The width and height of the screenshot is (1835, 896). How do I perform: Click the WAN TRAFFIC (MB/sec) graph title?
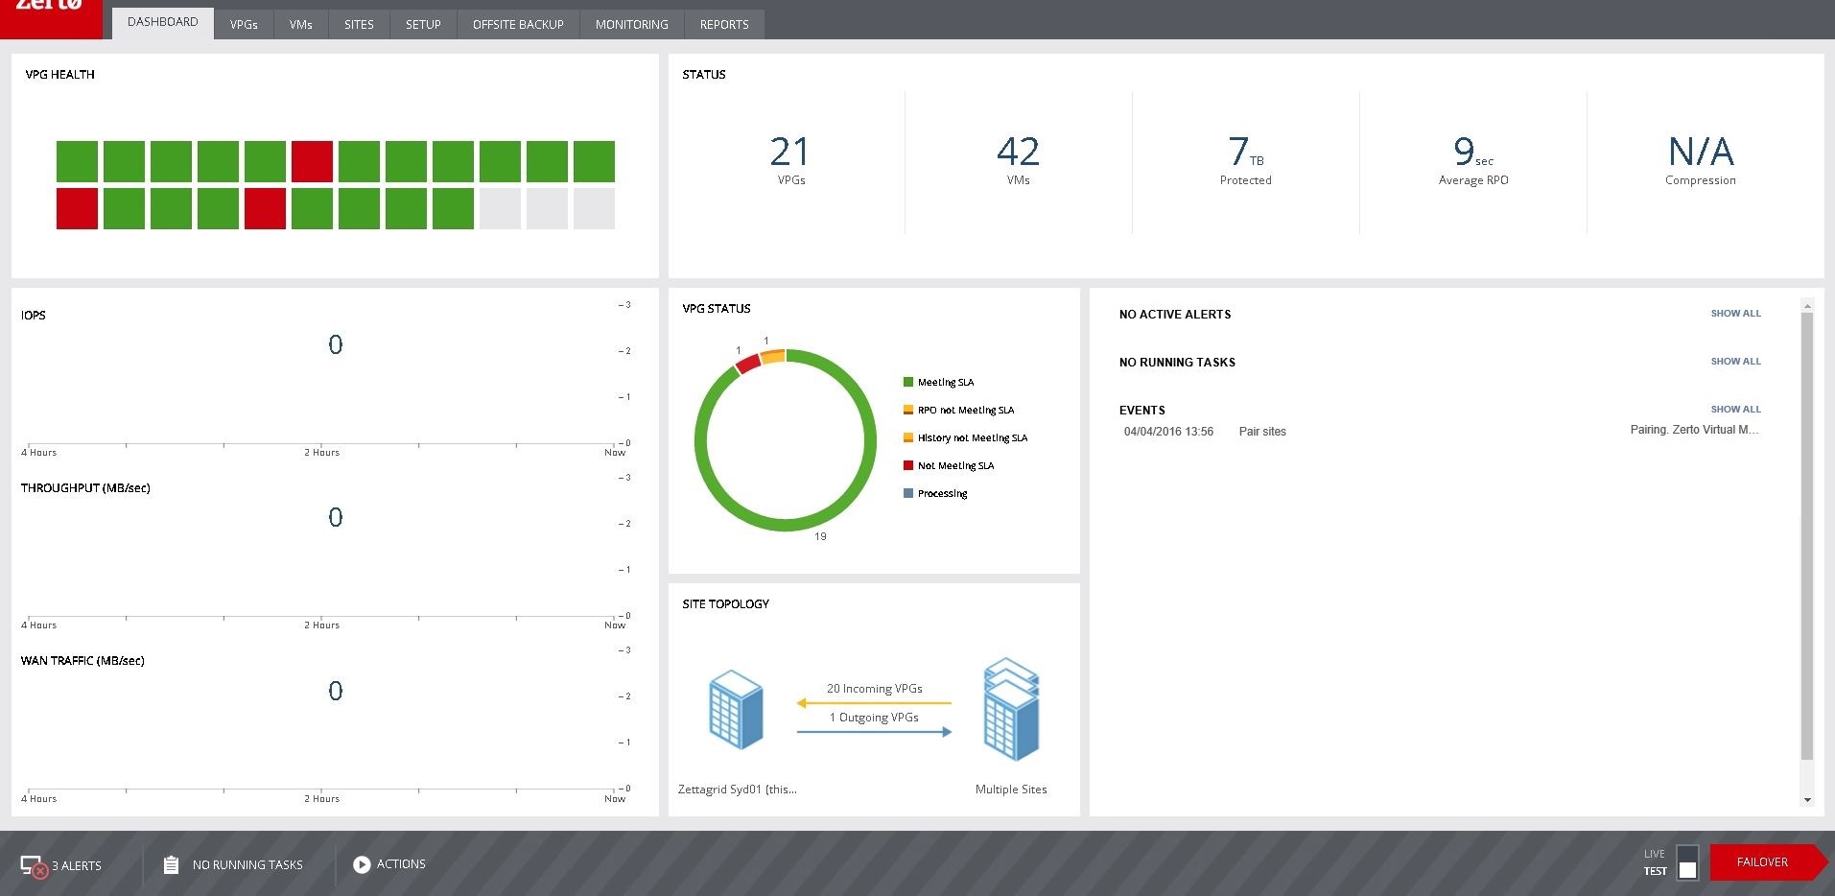click(82, 660)
